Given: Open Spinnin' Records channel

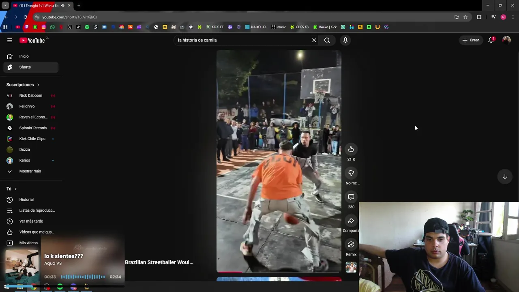Looking at the screenshot, I should (31, 128).
